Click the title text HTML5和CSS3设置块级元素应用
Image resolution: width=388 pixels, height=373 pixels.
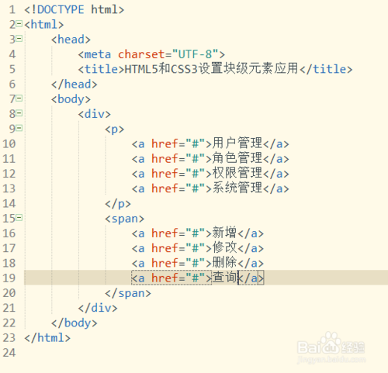pyautogui.click(x=211, y=69)
